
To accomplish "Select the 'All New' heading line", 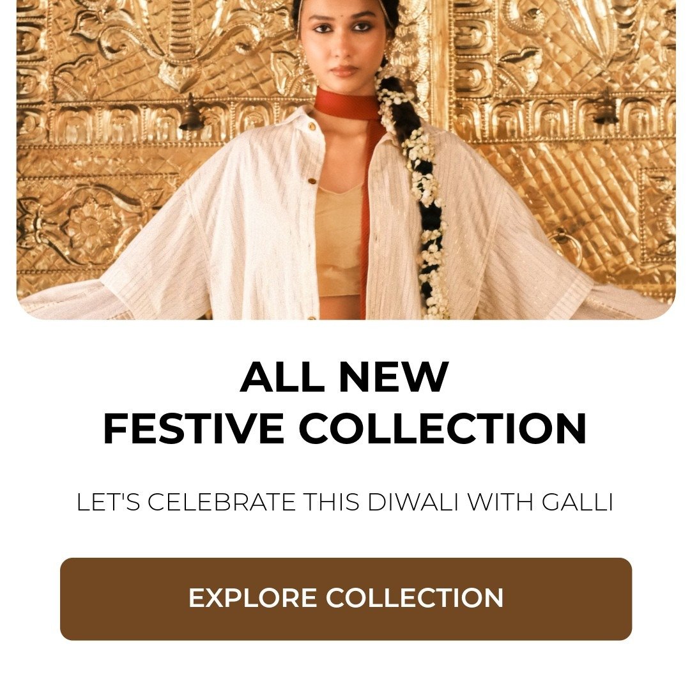I will [x=344, y=377].
